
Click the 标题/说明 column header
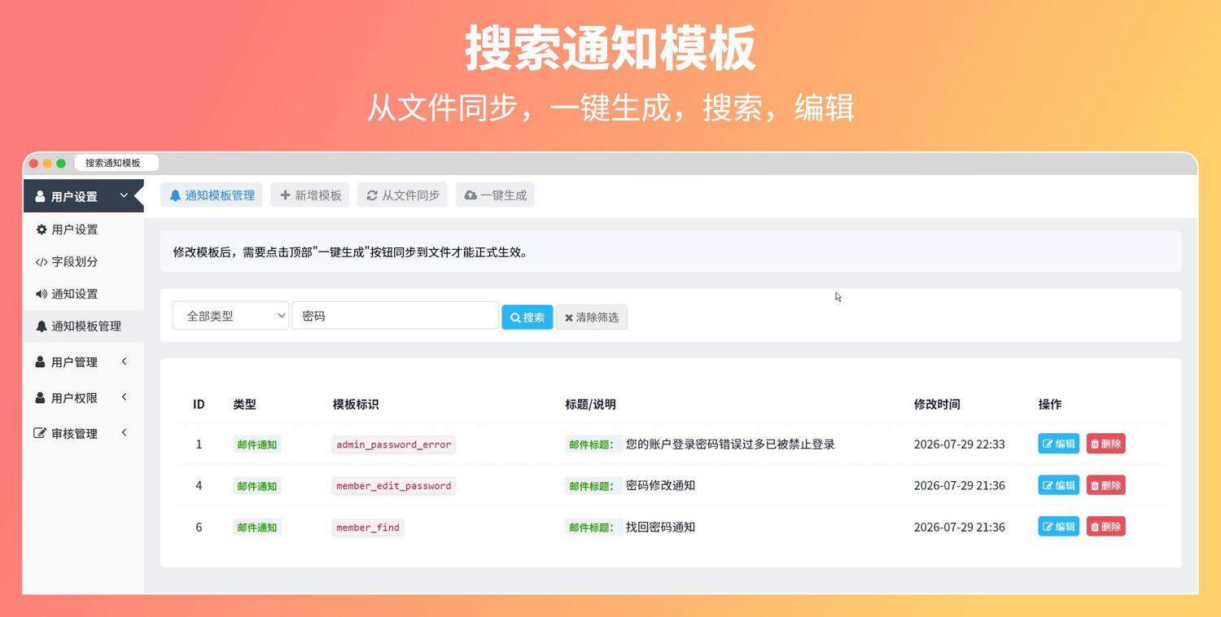[590, 404]
